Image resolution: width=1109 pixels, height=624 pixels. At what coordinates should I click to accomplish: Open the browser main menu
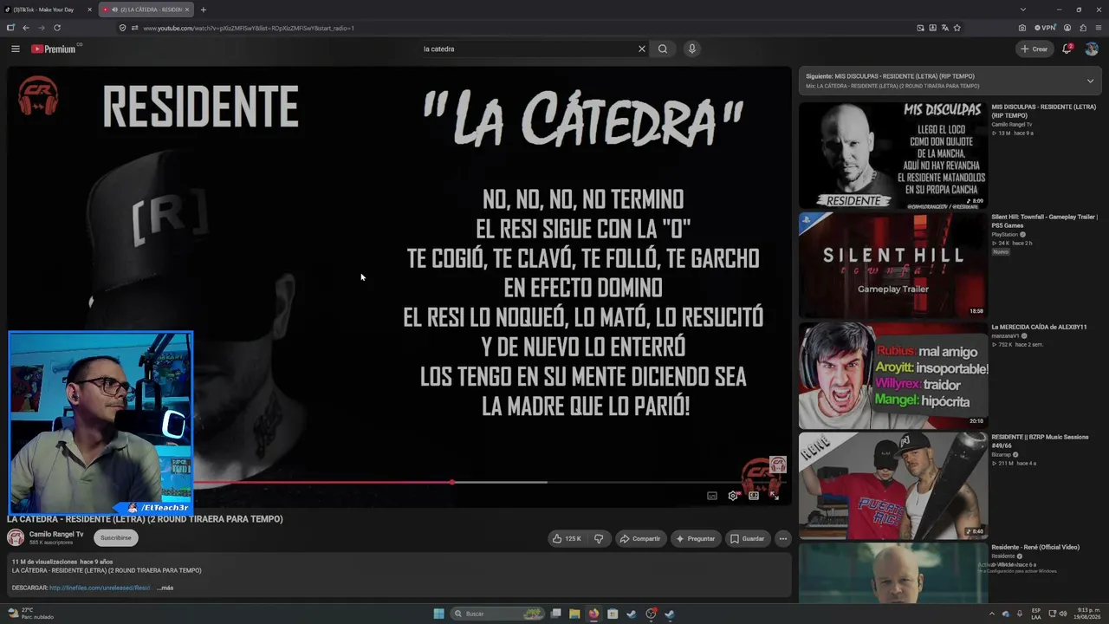click(x=1099, y=28)
